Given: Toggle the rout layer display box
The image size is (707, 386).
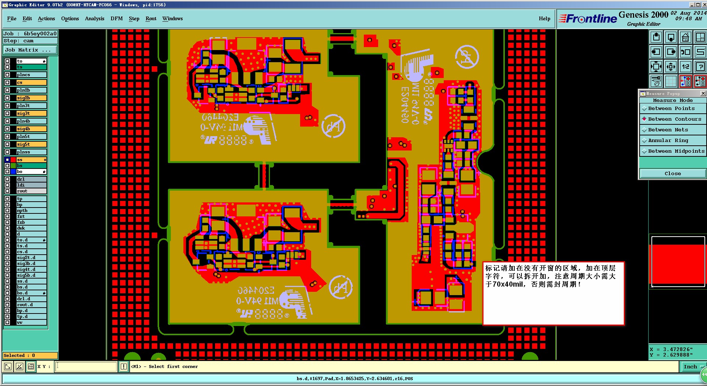Looking at the screenshot, I should [7, 191].
